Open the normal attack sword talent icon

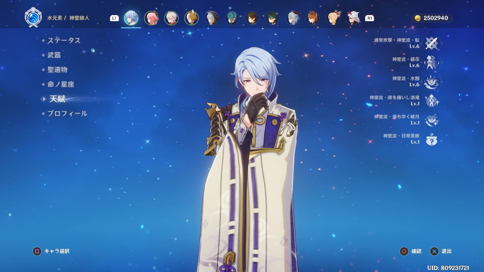click(x=432, y=43)
